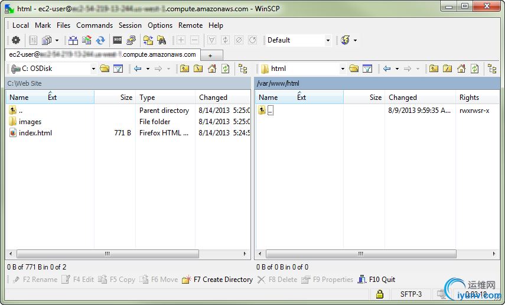The height and width of the screenshot is (305, 505).
Task: Go to local parent directory icon
Action: tap(184, 69)
